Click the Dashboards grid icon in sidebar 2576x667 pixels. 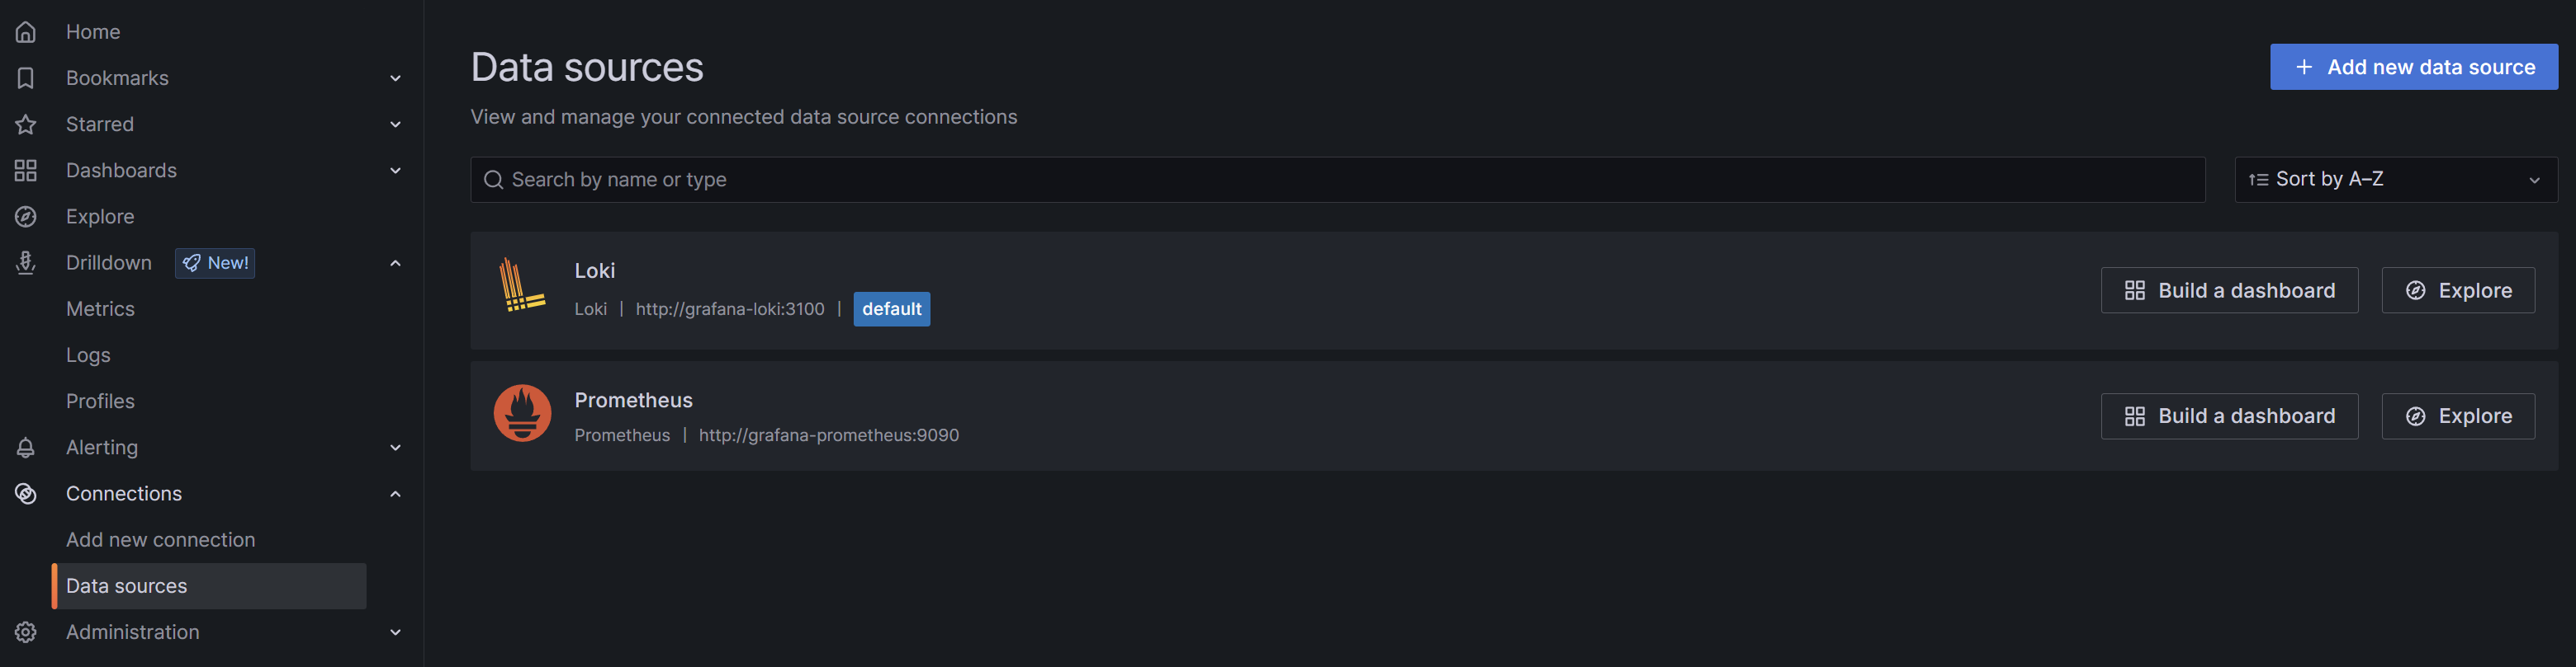[x=26, y=171]
